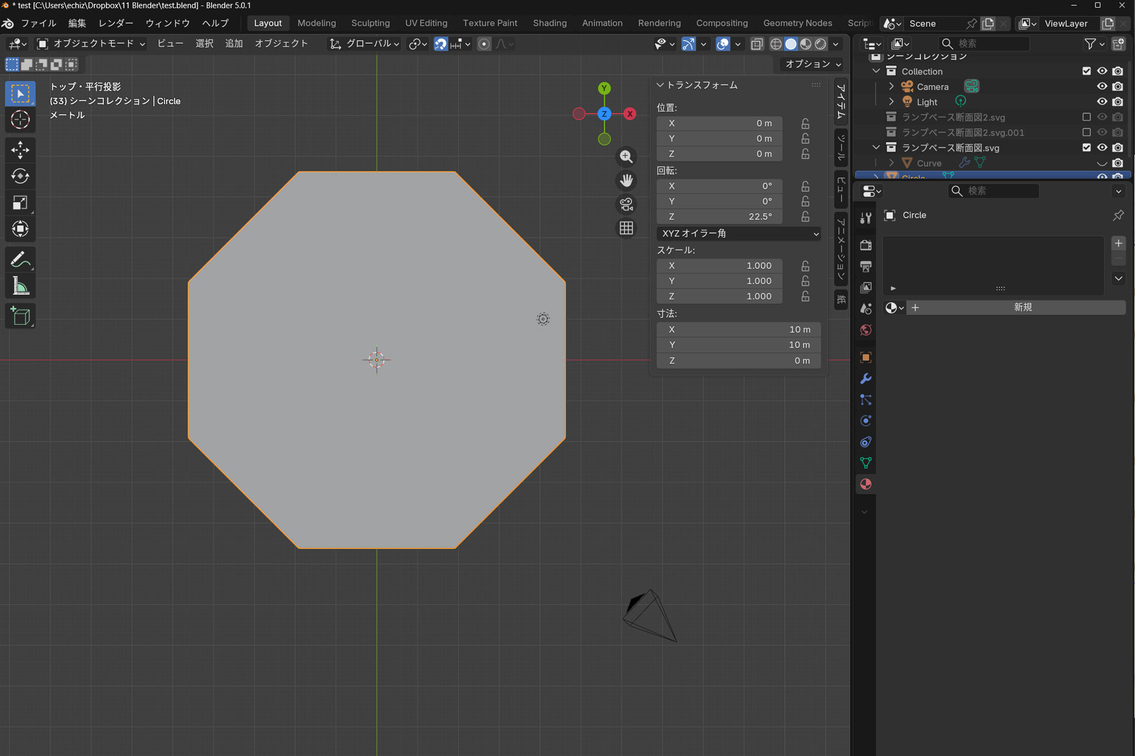Enable the ランプベース断面図2.svg collection checkbox

coord(1086,117)
